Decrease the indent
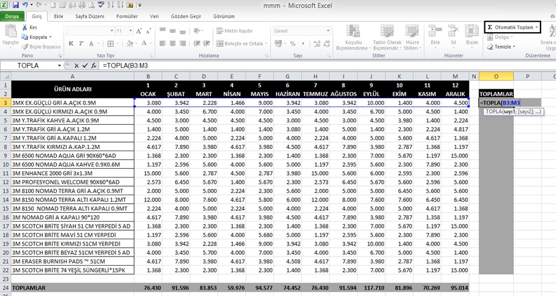 click(197, 44)
